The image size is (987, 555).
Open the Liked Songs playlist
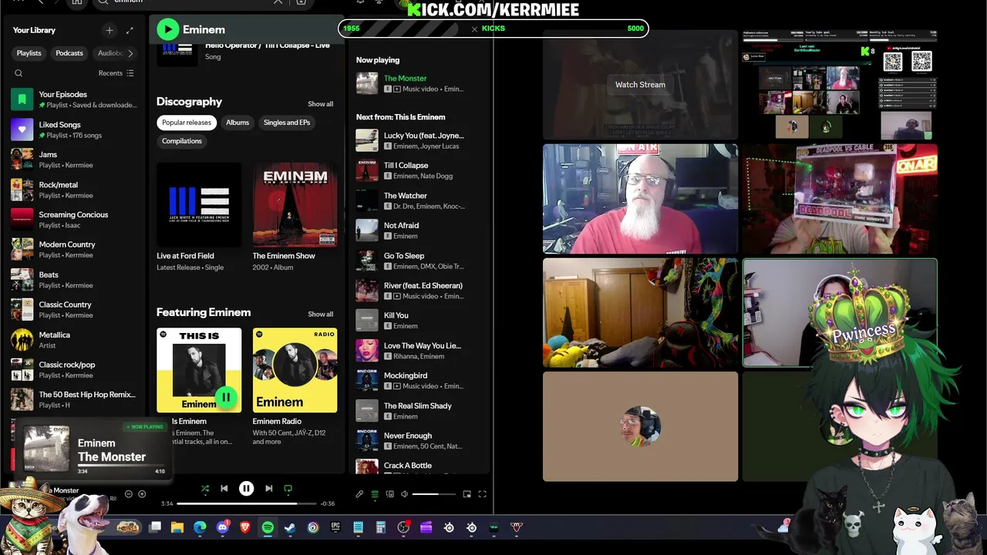pyautogui.click(x=75, y=129)
